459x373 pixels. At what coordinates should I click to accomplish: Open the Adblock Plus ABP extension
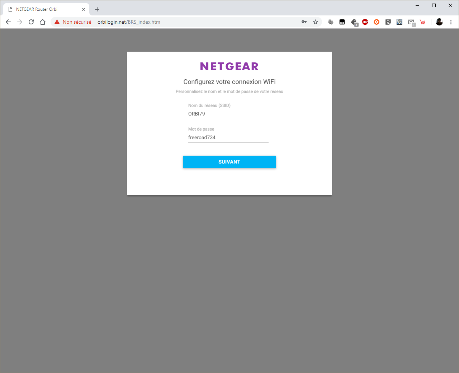coord(365,22)
